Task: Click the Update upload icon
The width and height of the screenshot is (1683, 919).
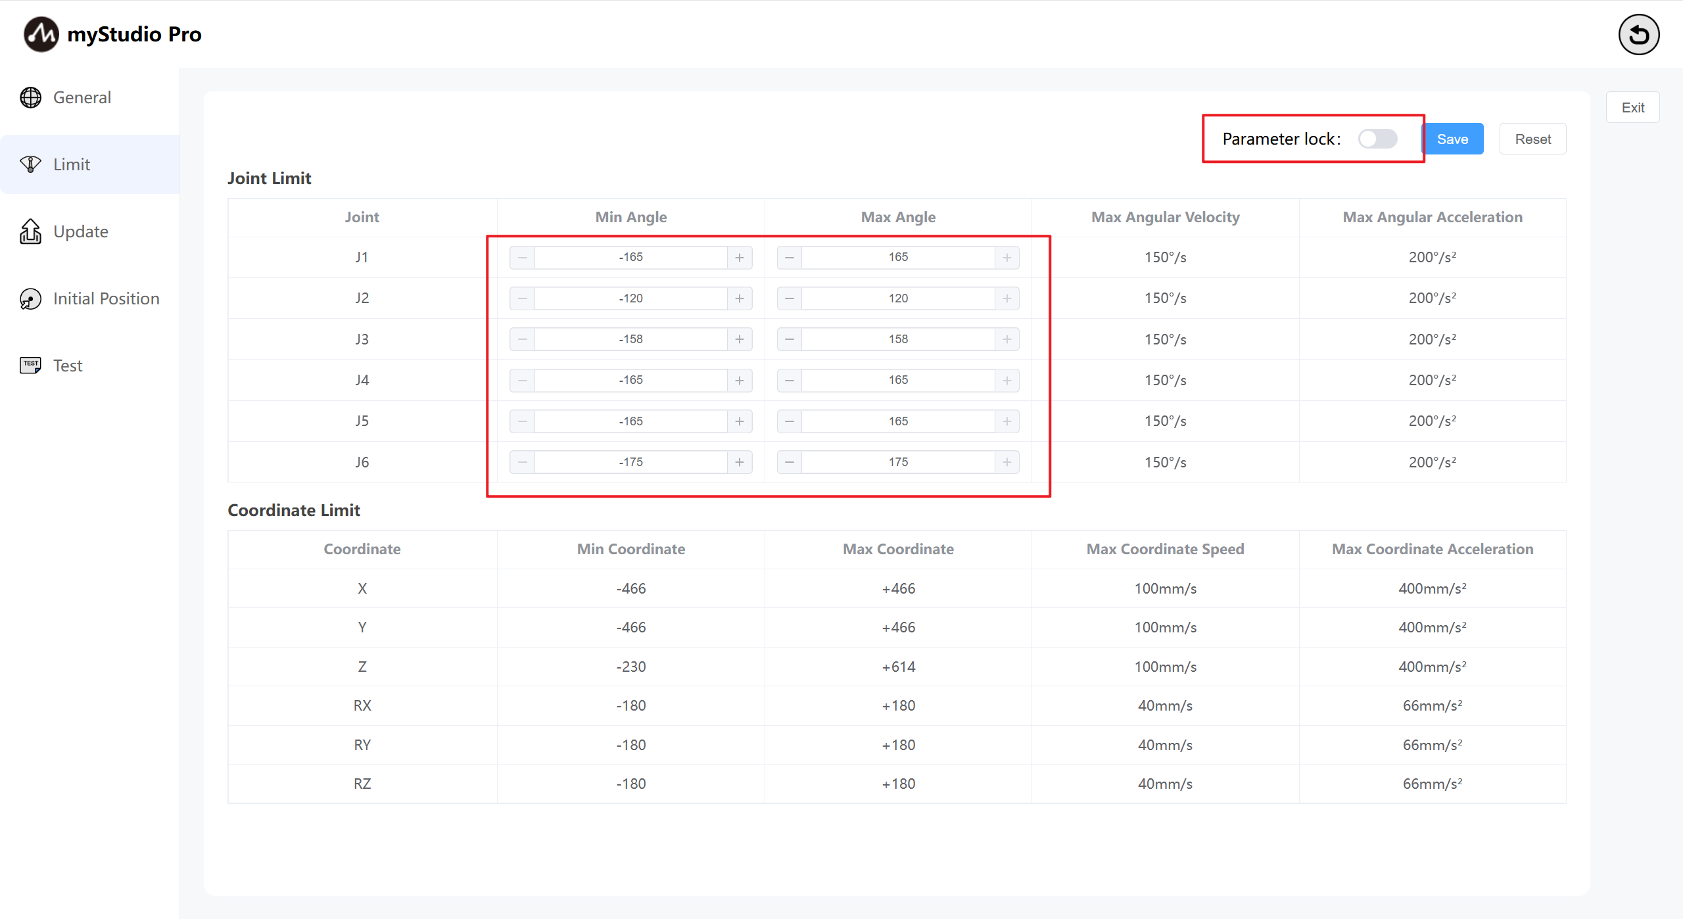Action: tap(30, 231)
